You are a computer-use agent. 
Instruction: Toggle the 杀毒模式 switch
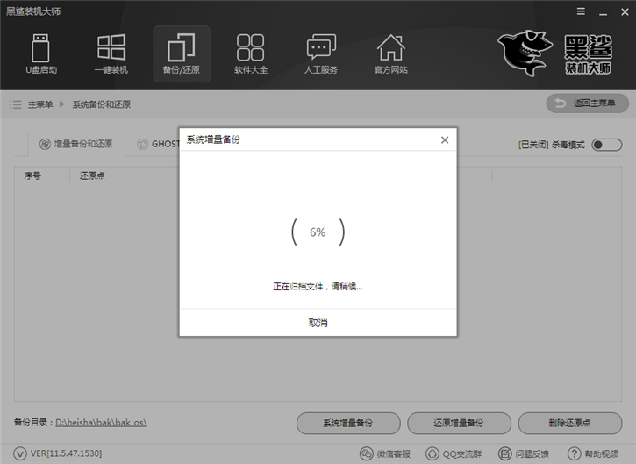(x=606, y=145)
